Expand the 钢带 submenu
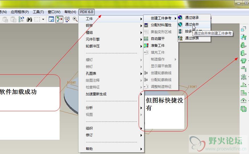 pos(111,26)
